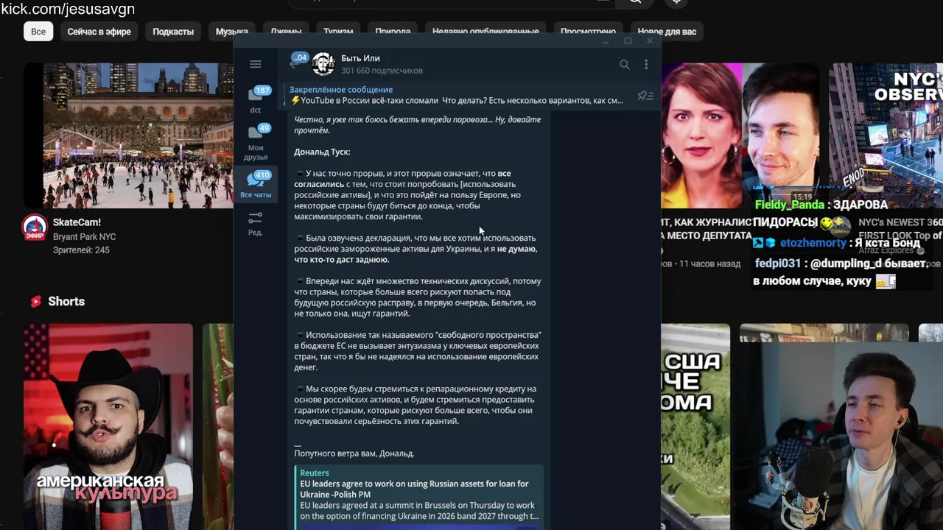Open the SkateCam channel avatar
The image size is (943, 530).
(x=35, y=227)
